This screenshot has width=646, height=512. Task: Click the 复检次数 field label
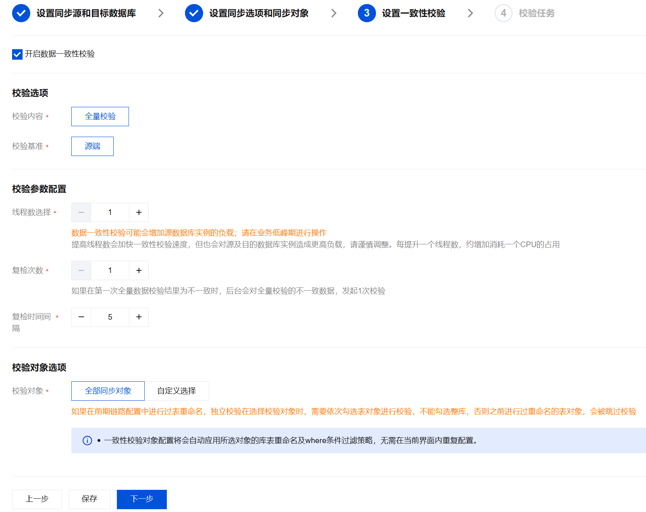click(x=27, y=271)
